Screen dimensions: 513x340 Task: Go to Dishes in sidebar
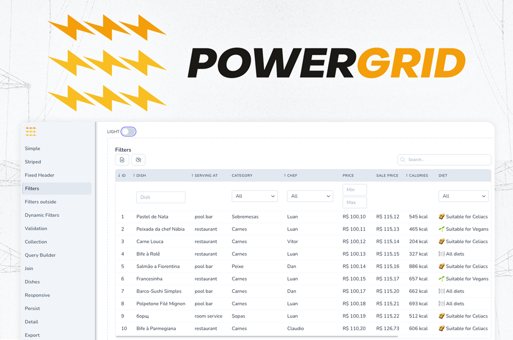coord(32,282)
